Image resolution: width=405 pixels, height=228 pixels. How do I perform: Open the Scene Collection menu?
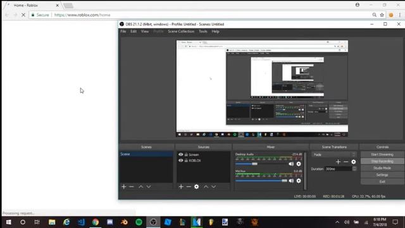click(x=181, y=31)
